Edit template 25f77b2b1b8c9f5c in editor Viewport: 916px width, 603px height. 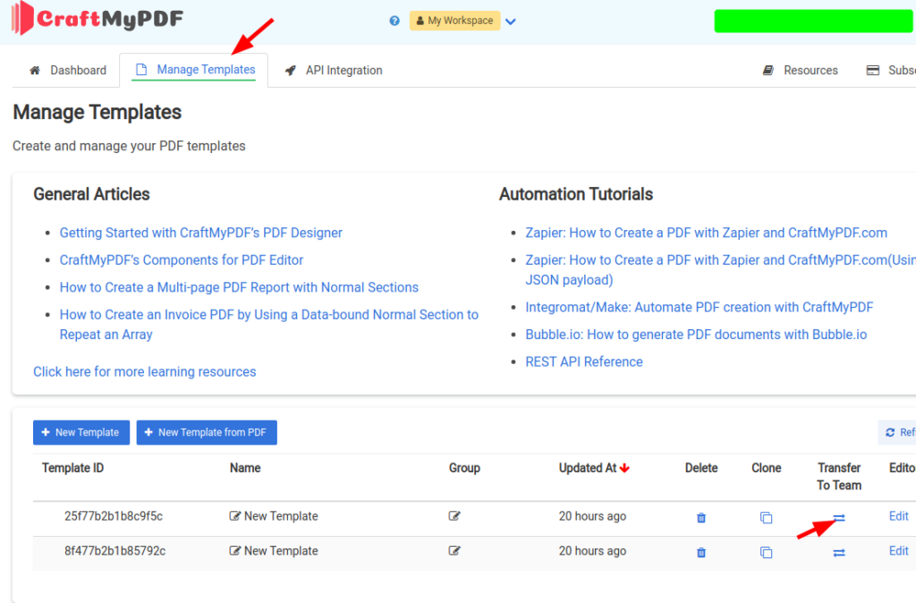(898, 516)
